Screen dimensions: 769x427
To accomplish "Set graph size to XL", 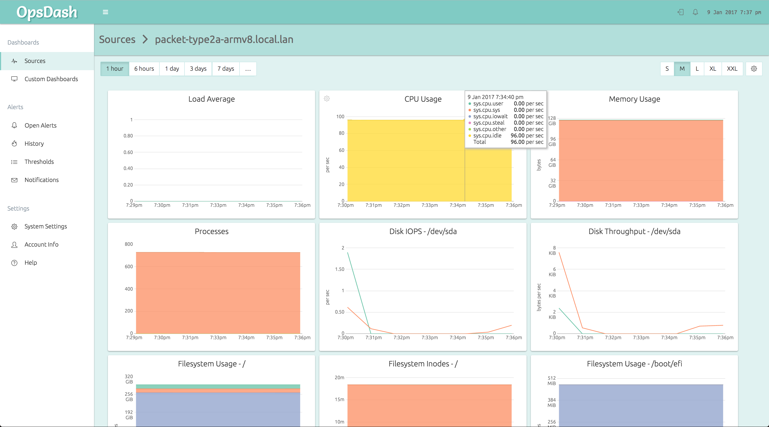I will coord(713,69).
